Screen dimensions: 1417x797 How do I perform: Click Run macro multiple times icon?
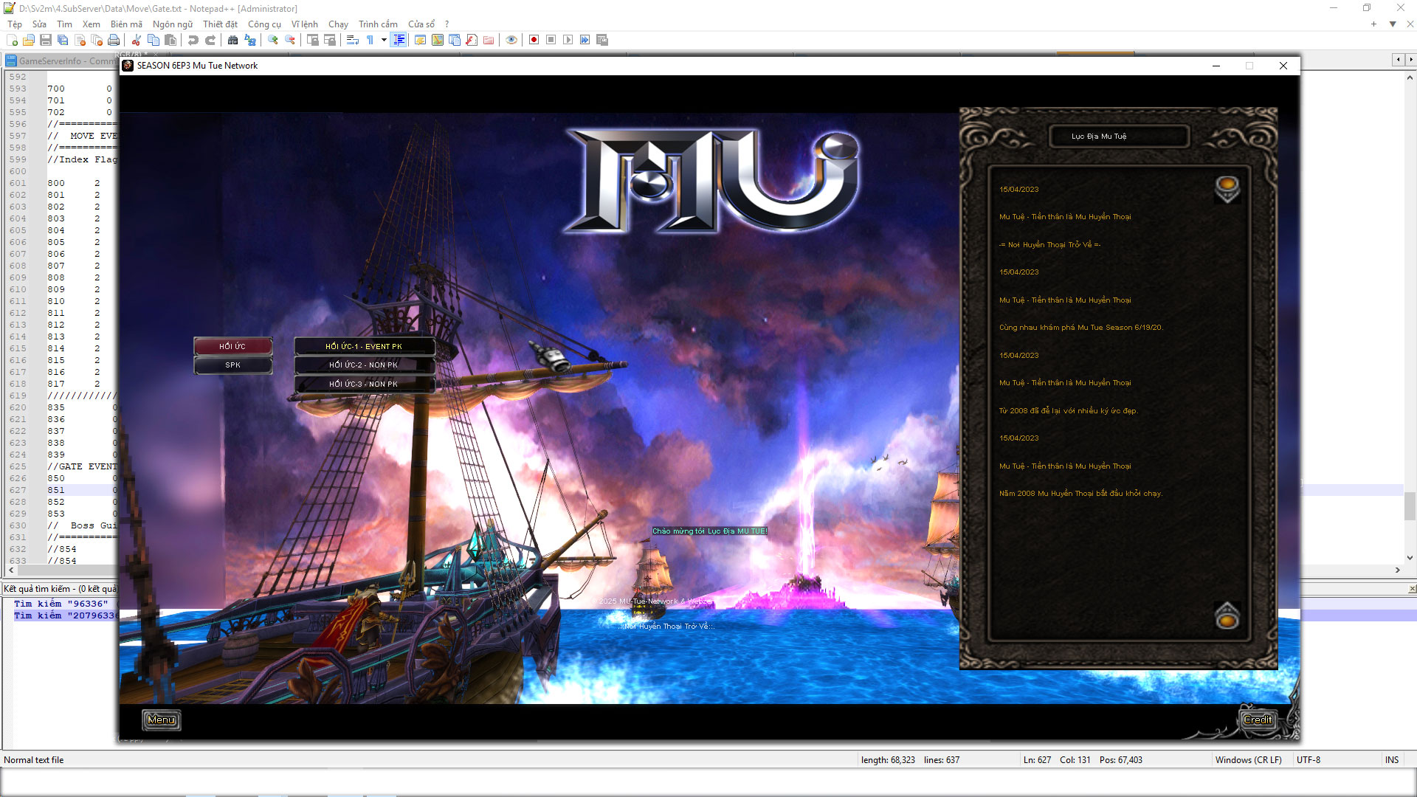585,40
